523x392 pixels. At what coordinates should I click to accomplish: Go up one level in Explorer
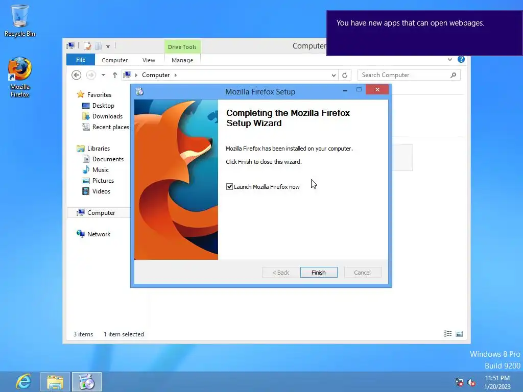pos(115,75)
